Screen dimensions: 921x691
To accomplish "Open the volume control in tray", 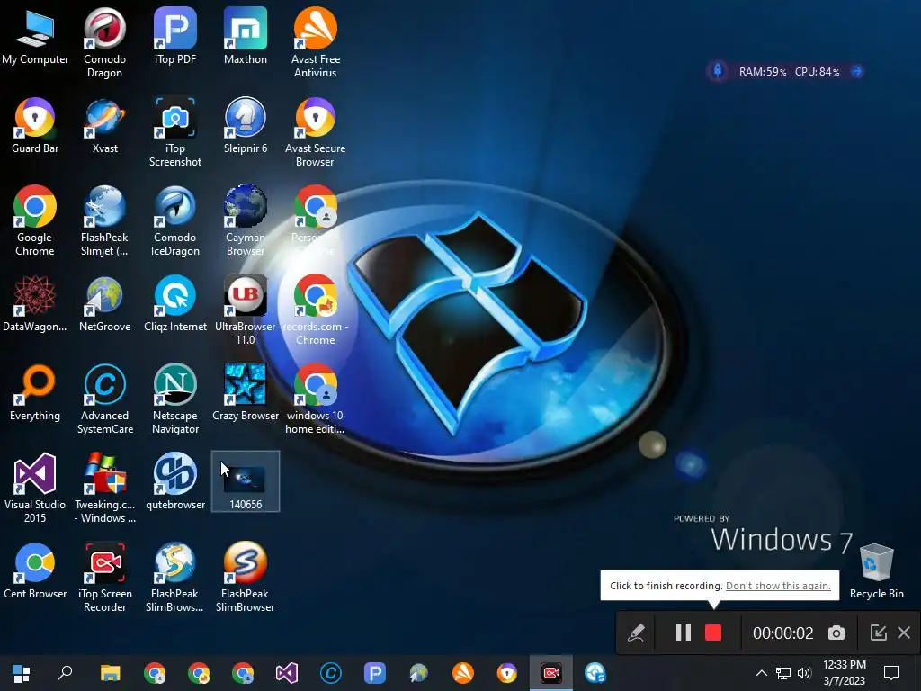I will pyautogui.click(x=804, y=673).
